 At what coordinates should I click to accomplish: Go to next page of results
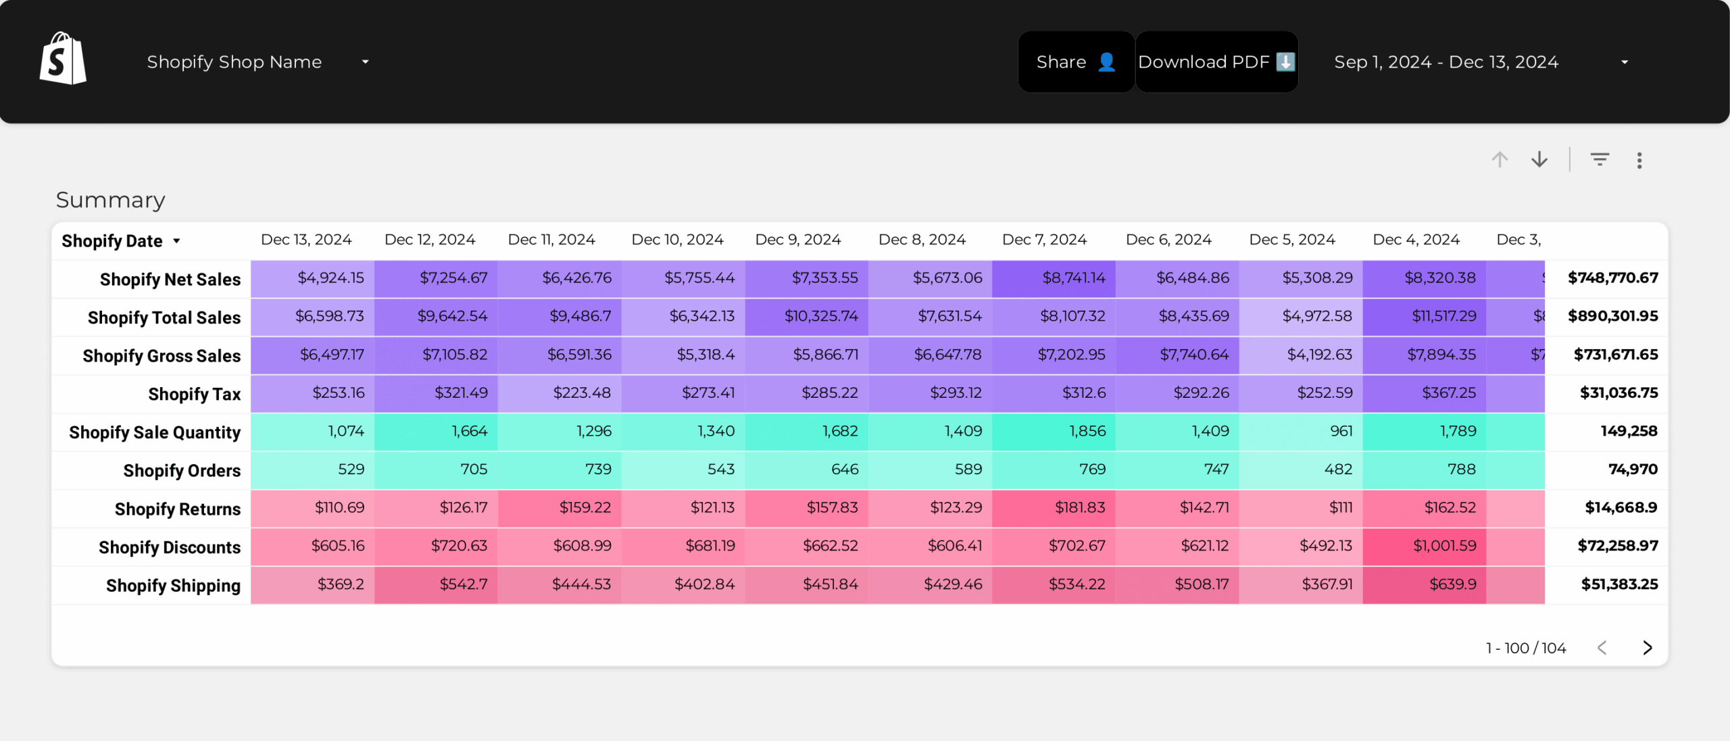[x=1647, y=648]
